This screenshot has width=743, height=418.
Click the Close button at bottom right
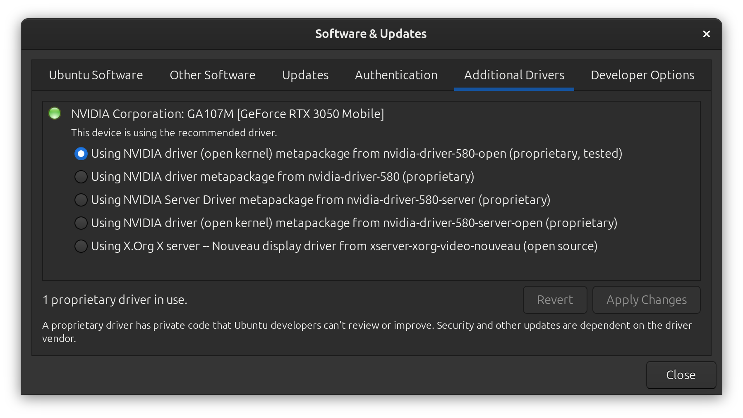681,375
